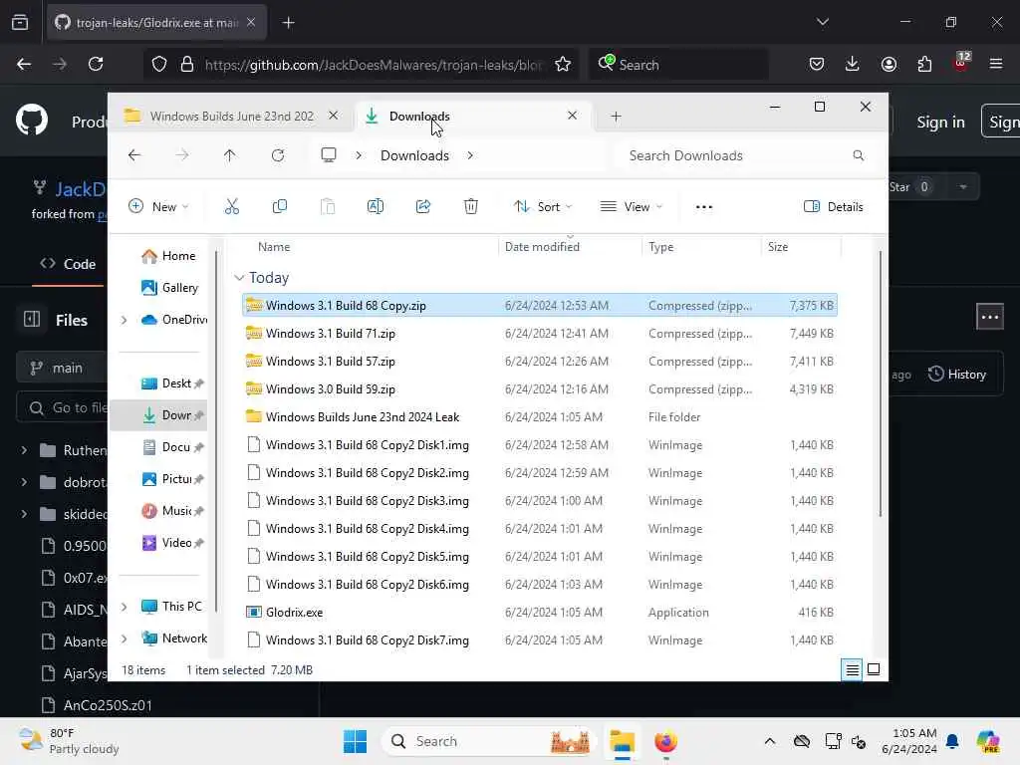Refresh the Downloads folder view
The width and height of the screenshot is (1020, 765).
(x=278, y=155)
